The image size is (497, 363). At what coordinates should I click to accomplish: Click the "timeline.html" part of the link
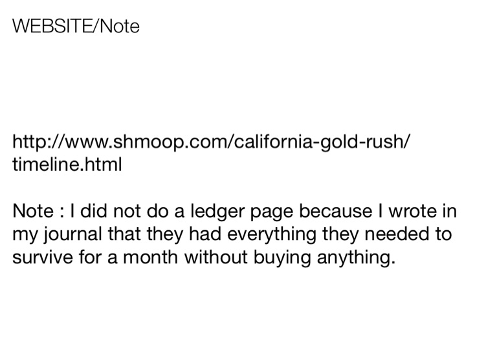pyautogui.click(x=67, y=164)
